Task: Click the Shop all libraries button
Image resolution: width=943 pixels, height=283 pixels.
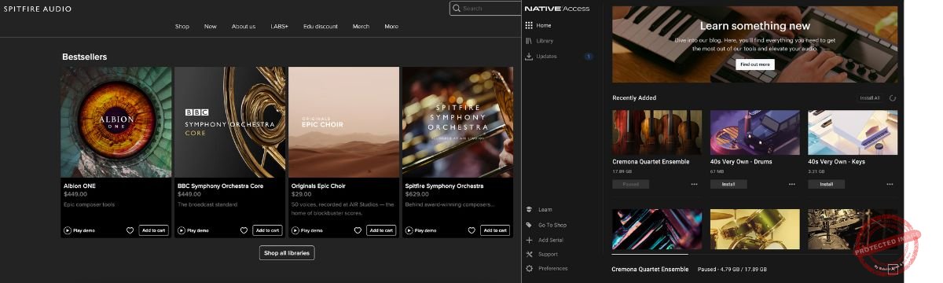Action: [287, 252]
